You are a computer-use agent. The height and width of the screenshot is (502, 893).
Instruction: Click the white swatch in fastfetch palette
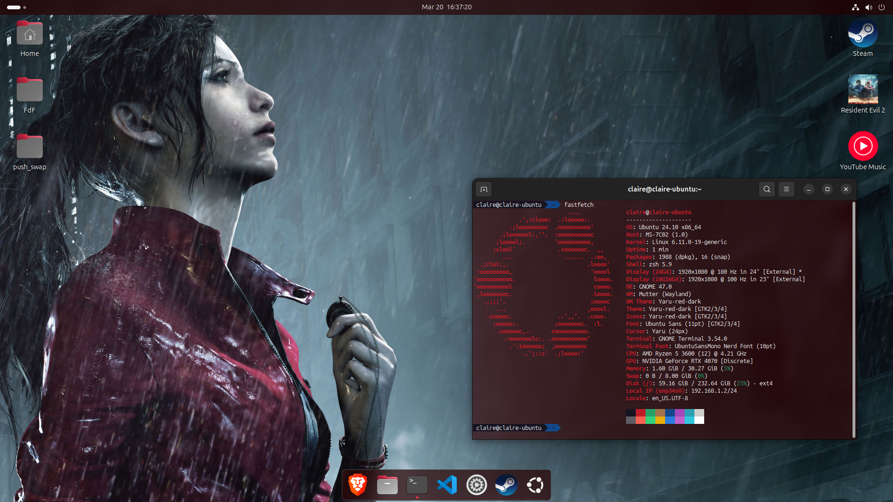click(699, 420)
